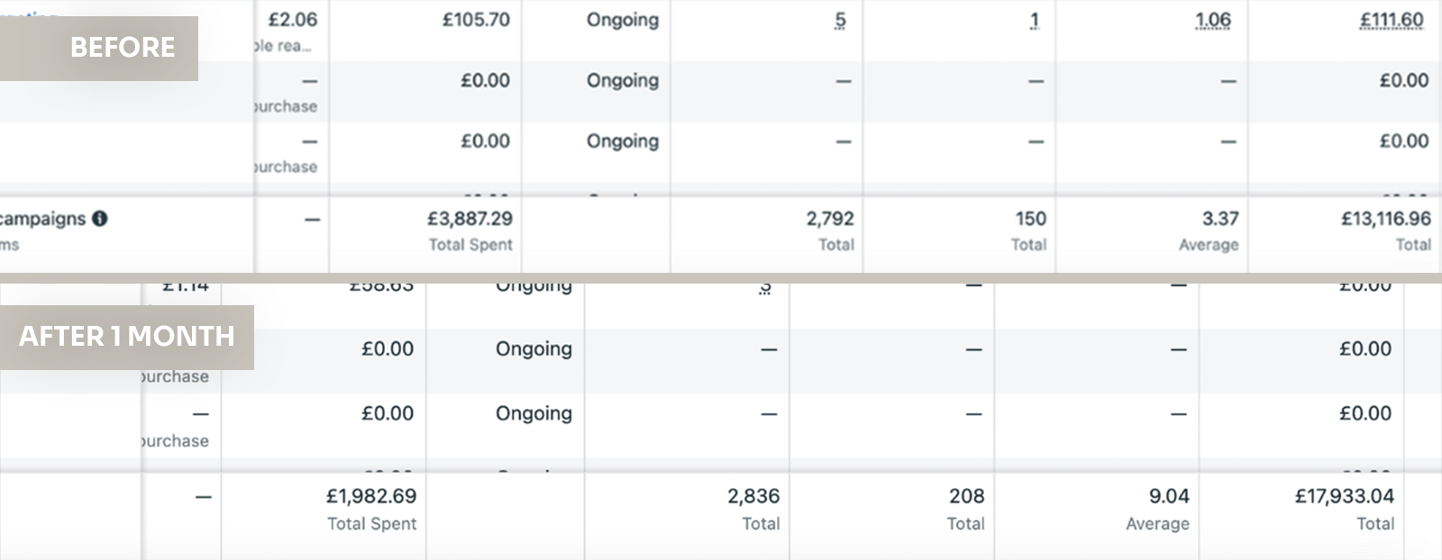
Task: Click the 2,792 Total cell
Action: tap(767, 231)
